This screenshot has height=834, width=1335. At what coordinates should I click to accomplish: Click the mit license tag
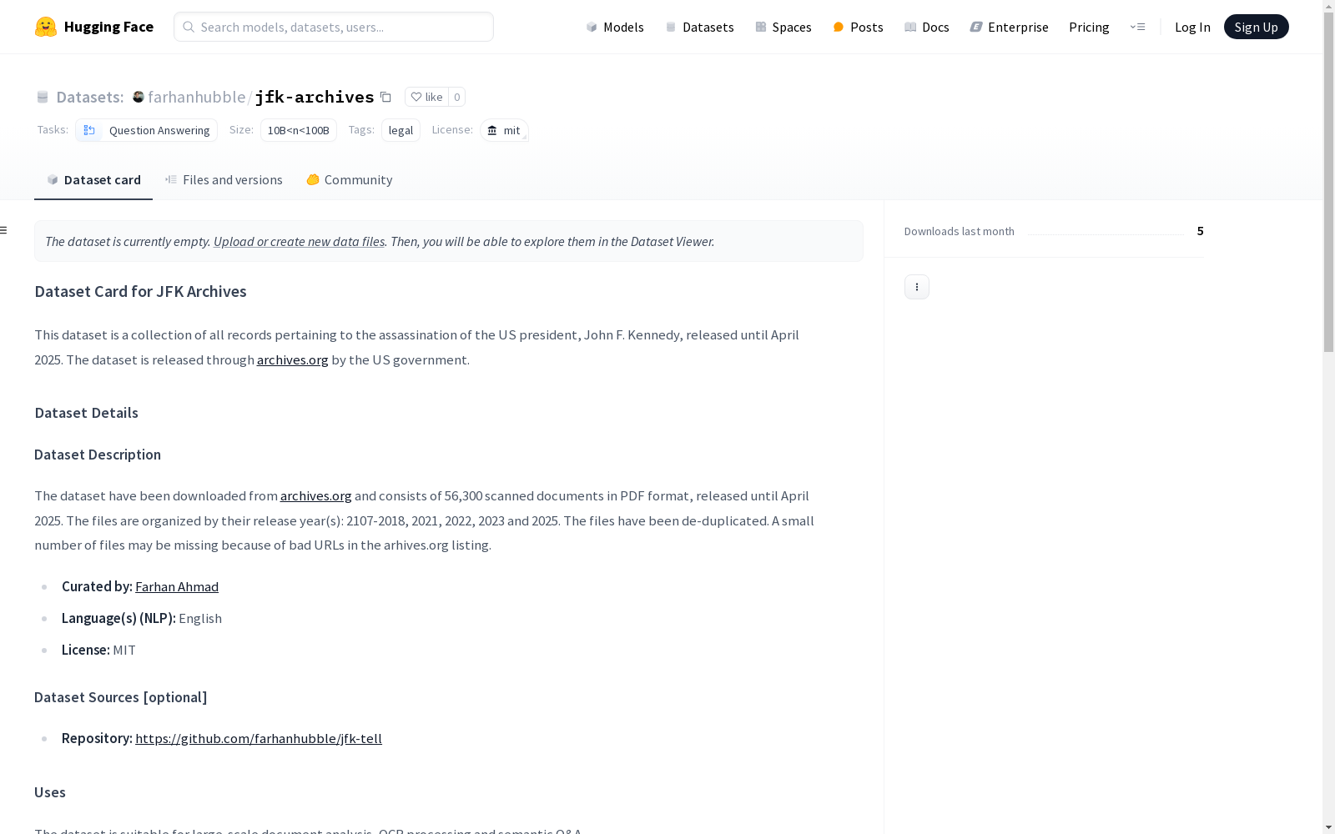tap(504, 130)
